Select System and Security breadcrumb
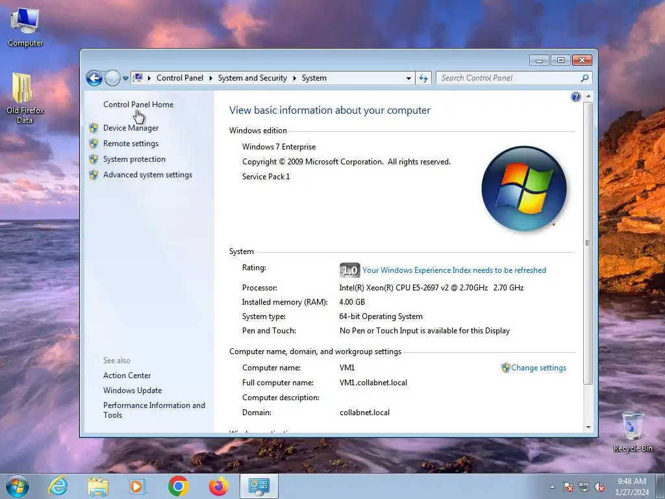The image size is (665, 499). 253,78
